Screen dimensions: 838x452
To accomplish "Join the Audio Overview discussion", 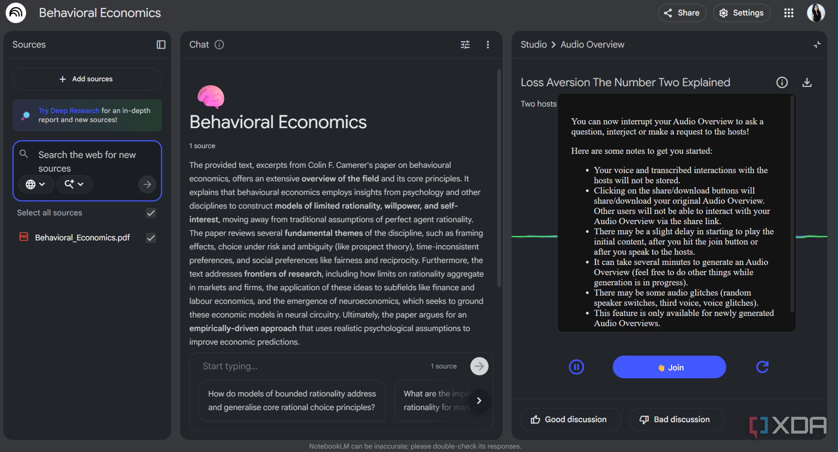I will point(669,367).
